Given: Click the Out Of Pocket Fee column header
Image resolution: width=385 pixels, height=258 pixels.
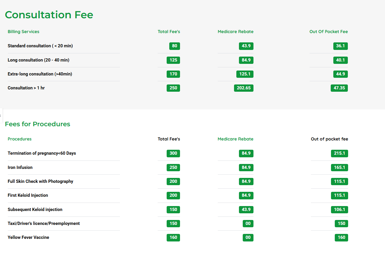Looking at the screenshot, I should [328, 31].
